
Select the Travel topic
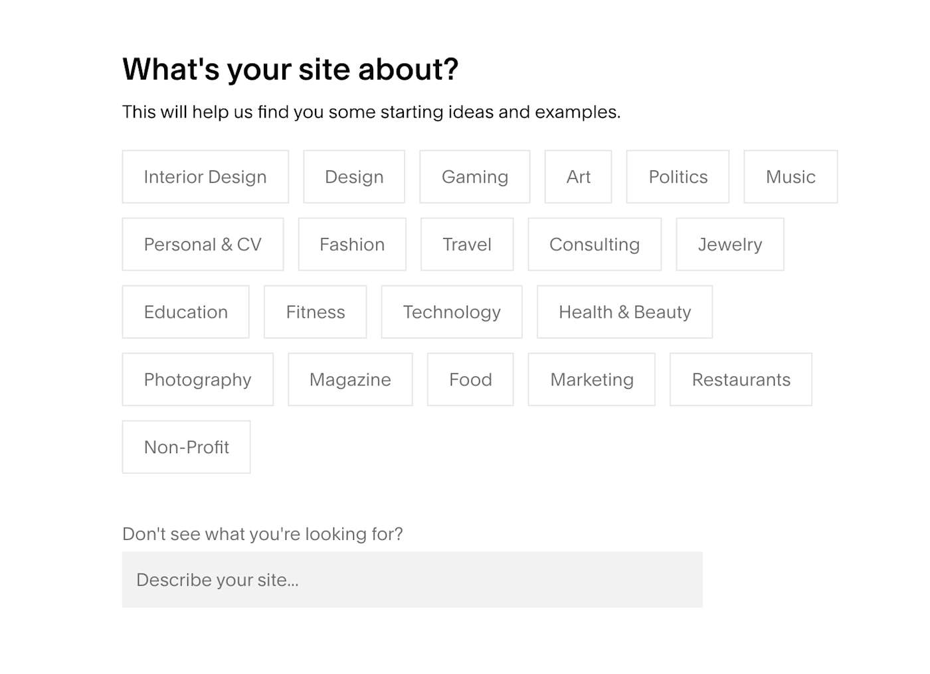click(x=467, y=244)
